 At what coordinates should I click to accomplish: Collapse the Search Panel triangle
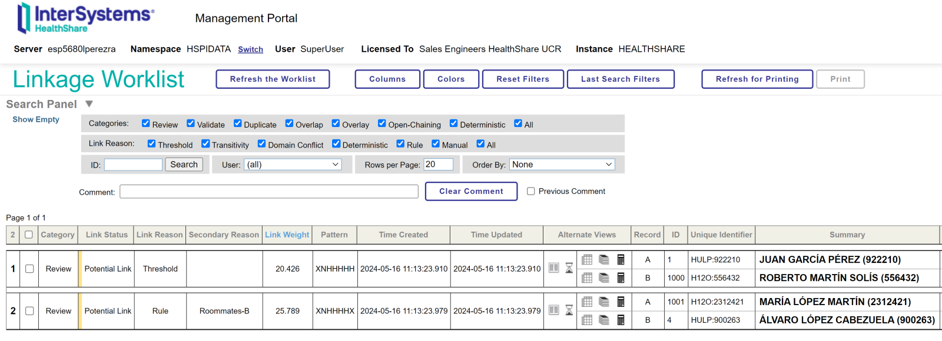(89, 104)
